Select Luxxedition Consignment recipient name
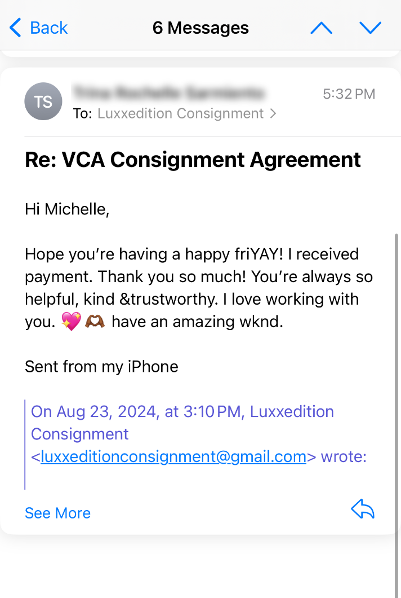Viewport: 401px width, 598px height. point(181,113)
